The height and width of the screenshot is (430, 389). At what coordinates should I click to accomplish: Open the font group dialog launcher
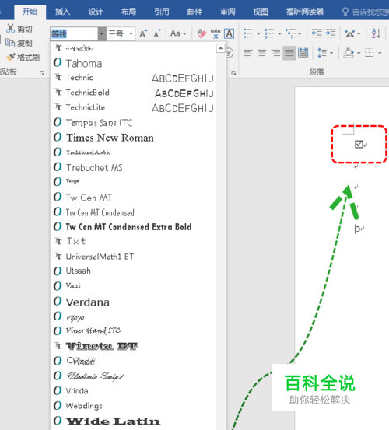point(233,72)
